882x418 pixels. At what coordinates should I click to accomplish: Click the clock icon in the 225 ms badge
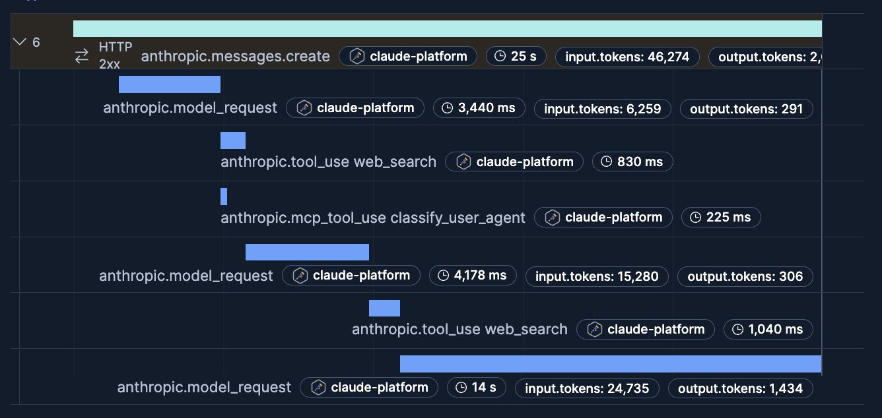coord(695,217)
